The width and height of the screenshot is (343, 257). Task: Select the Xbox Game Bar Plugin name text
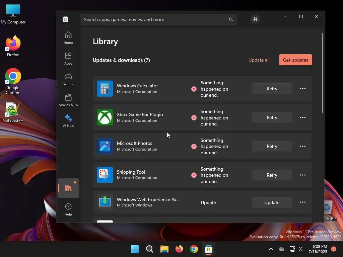pos(140,114)
